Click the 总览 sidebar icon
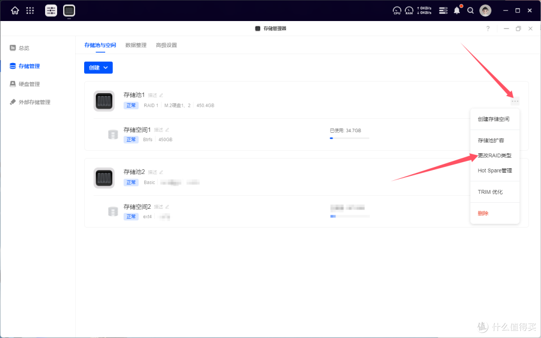The height and width of the screenshot is (338, 541). point(13,48)
